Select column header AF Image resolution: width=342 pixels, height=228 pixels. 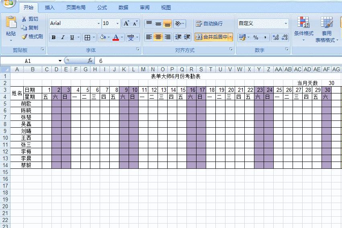pos(326,70)
